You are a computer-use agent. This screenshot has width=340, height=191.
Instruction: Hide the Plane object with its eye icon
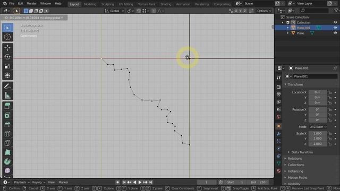click(x=335, y=33)
